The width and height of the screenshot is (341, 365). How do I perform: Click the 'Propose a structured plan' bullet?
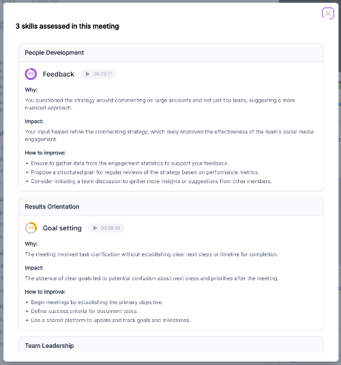tap(145, 172)
